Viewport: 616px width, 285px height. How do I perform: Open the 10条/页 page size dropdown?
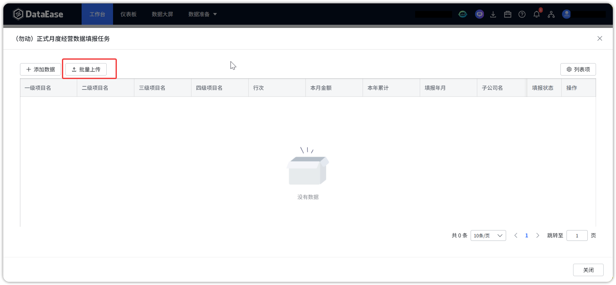tap(488, 235)
